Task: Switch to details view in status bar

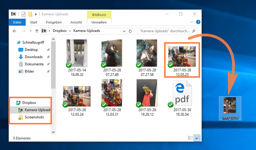Action: pyautogui.click(x=190, y=138)
